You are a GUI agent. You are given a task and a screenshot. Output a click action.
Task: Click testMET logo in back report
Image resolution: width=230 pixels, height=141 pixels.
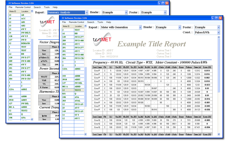47,22
